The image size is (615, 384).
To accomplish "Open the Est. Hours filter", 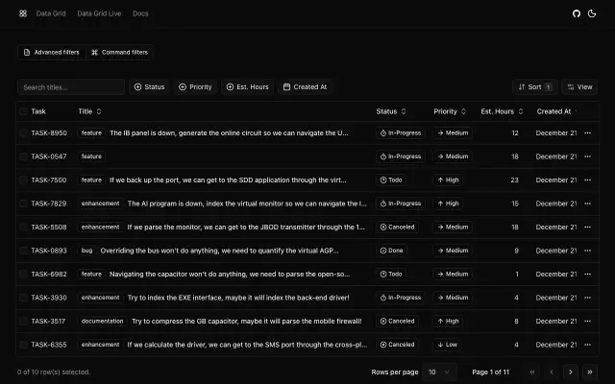I will click(248, 87).
